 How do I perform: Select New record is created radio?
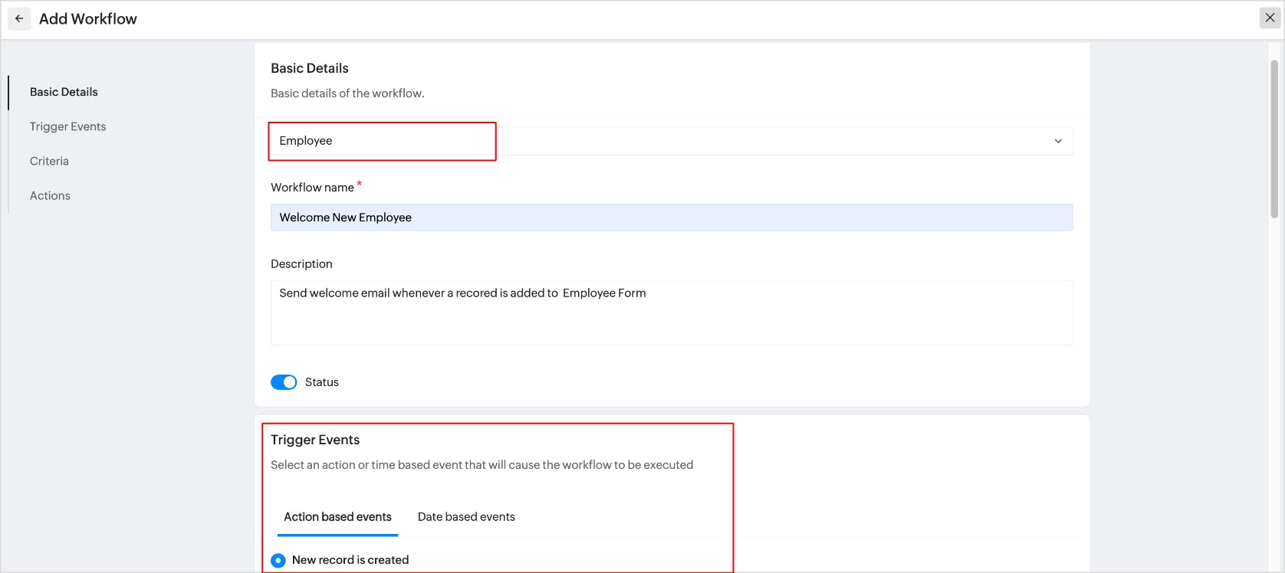click(x=278, y=561)
